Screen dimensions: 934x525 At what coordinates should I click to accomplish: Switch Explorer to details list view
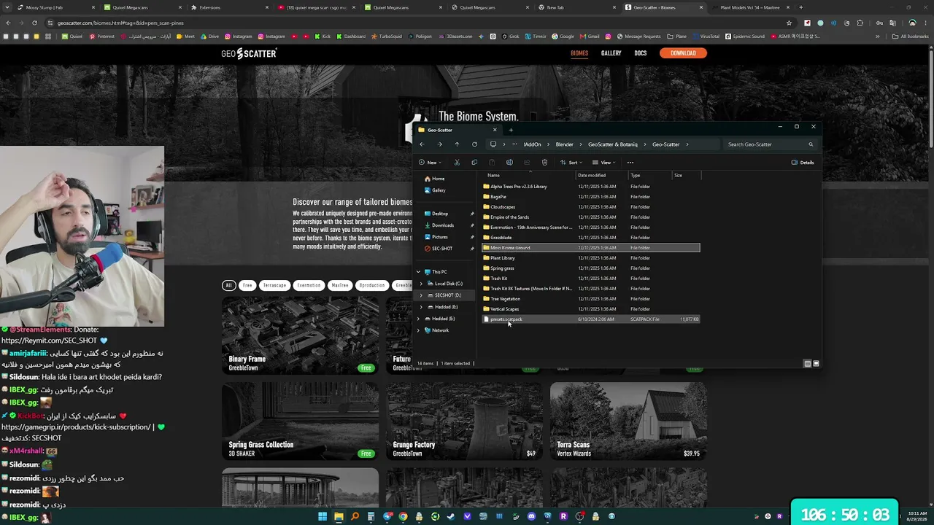tap(807, 363)
